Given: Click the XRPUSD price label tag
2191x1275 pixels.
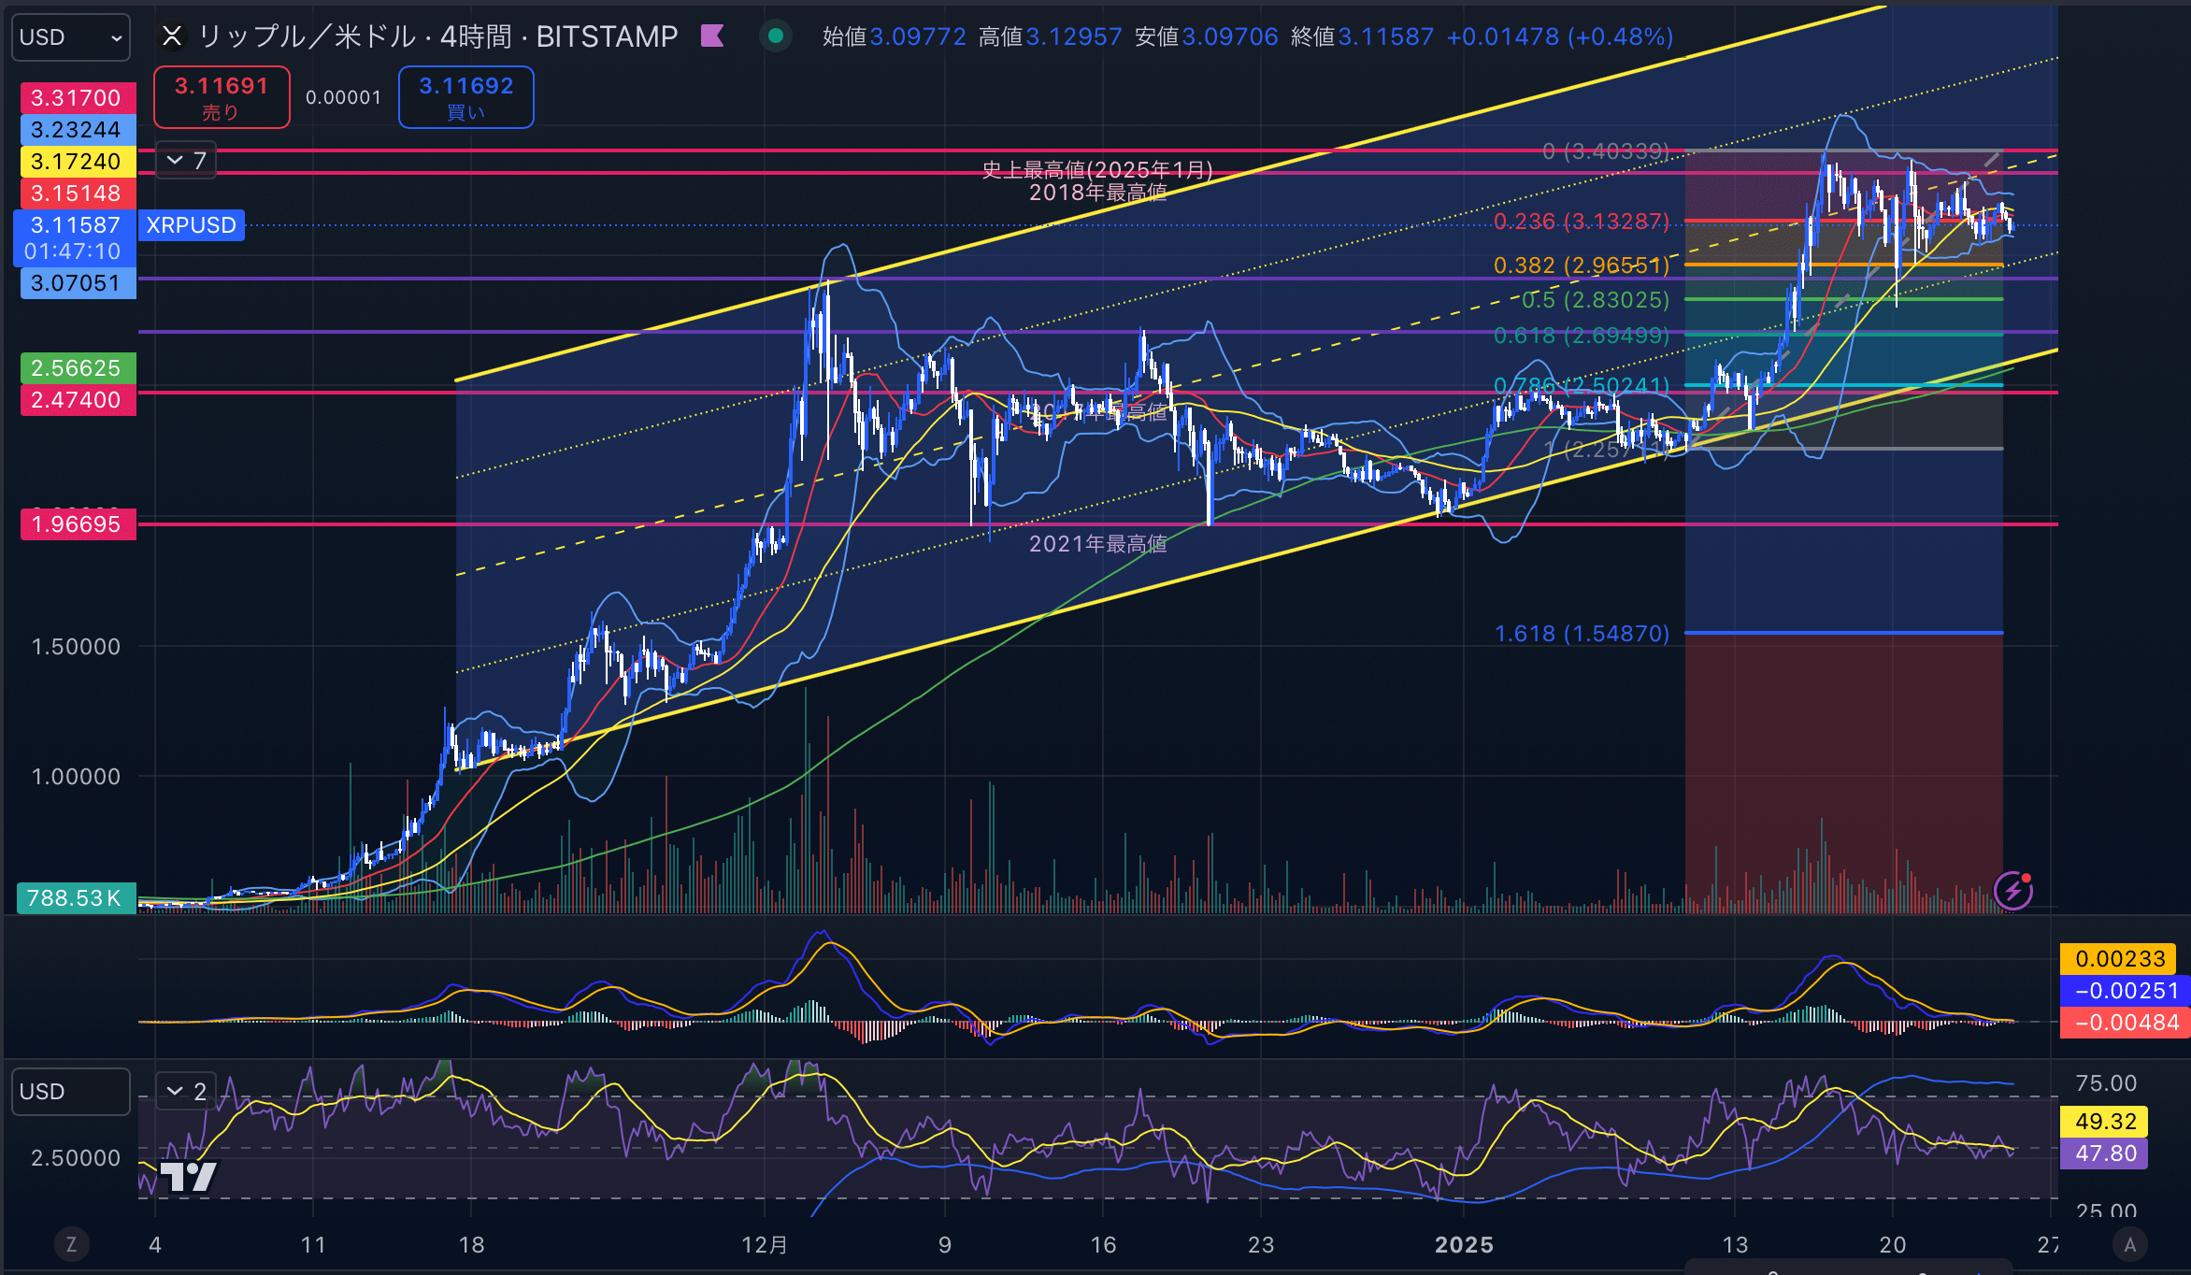Looking at the screenshot, I should coord(192,225).
